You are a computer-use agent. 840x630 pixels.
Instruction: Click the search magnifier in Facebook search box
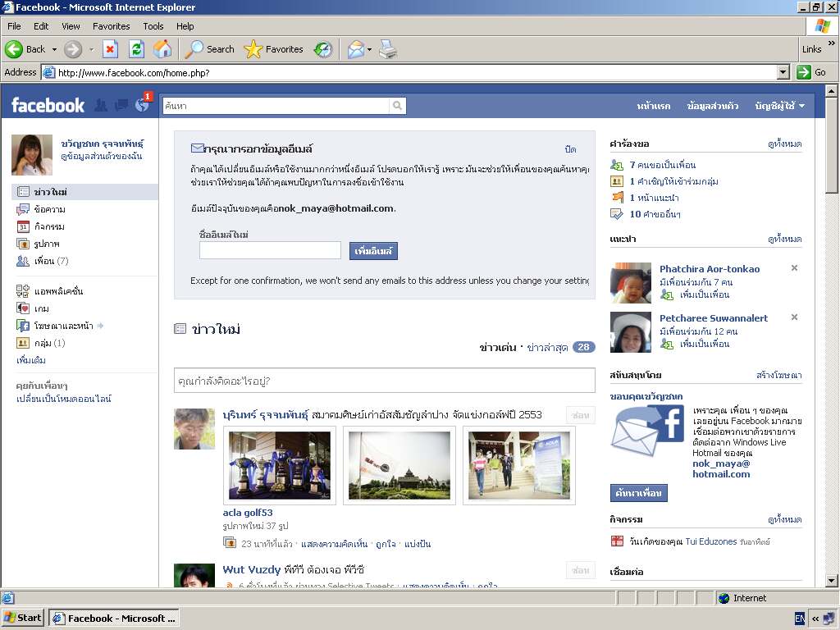(397, 106)
